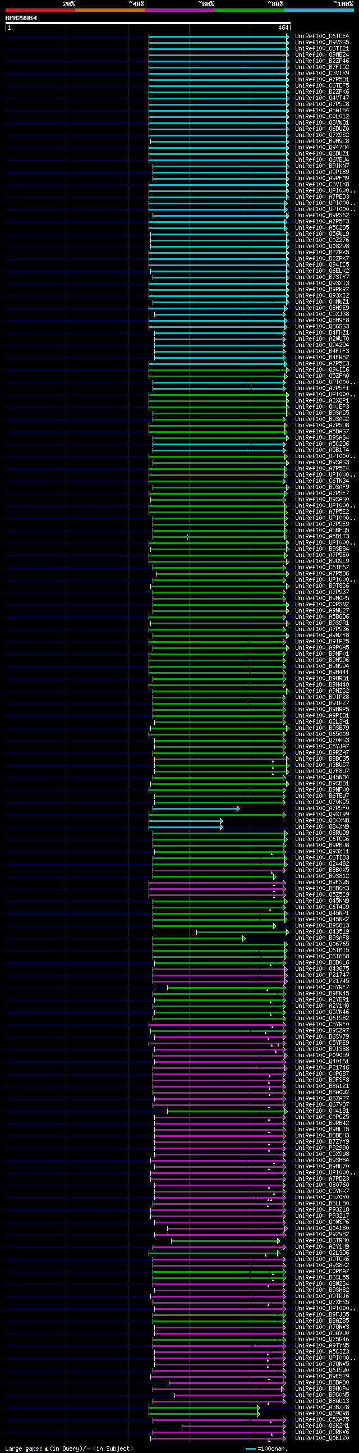Click the short cyan bar for UniRef100_Q84XN8

(186, 821)
